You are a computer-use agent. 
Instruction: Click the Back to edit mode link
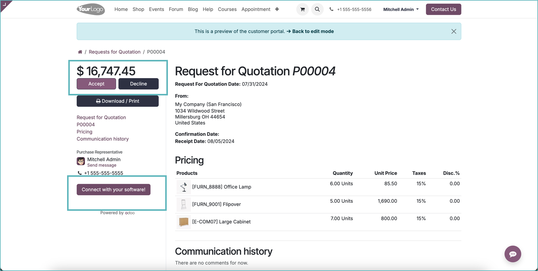[313, 31]
